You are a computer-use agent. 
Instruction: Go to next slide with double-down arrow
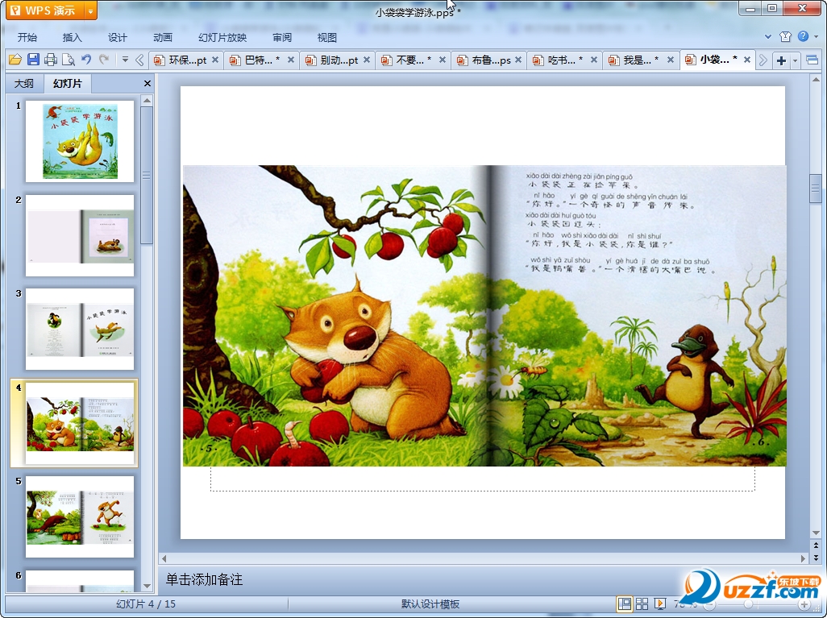click(x=816, y=557)
